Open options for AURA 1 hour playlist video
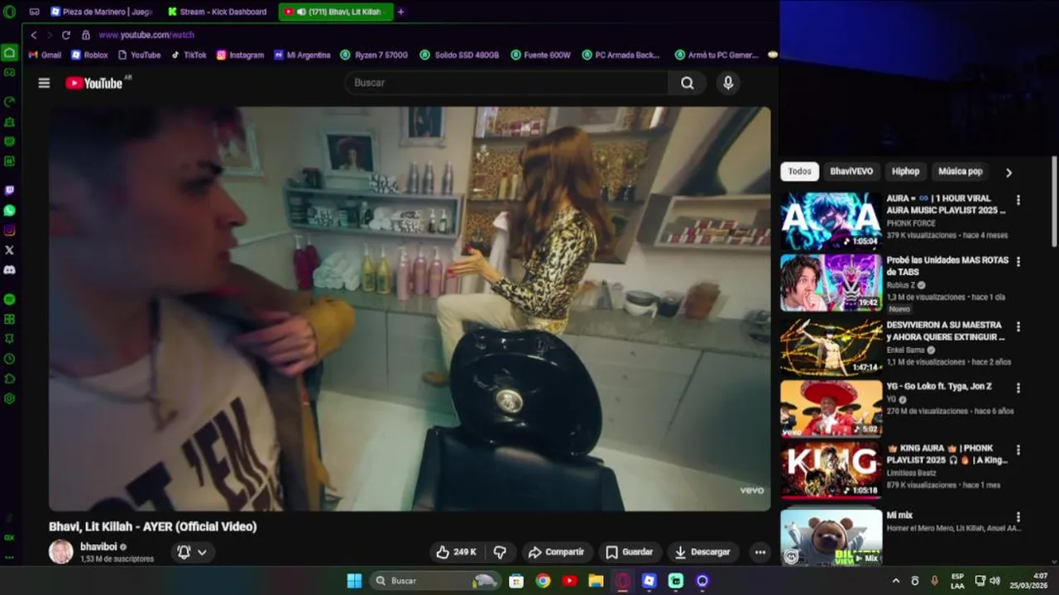Screen dimensions: 1059x595 point(1018,200)
